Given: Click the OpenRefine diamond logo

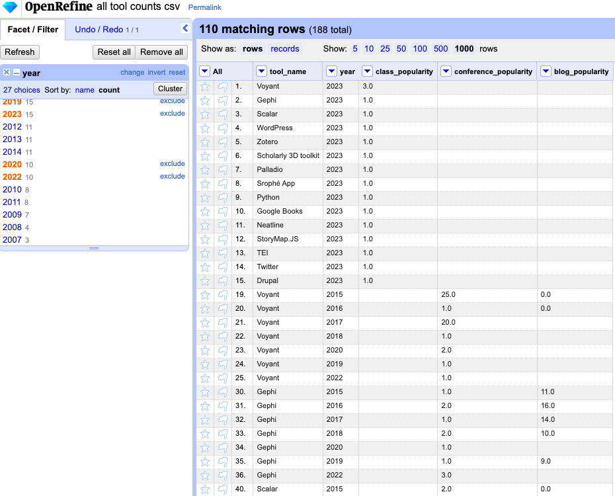Looking at the screenshot, I should [x=11, y=7].
